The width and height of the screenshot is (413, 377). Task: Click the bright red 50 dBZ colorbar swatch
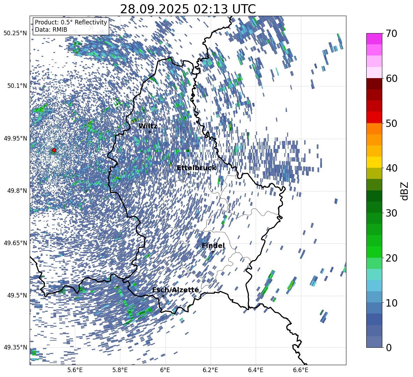tap(374, 118)
